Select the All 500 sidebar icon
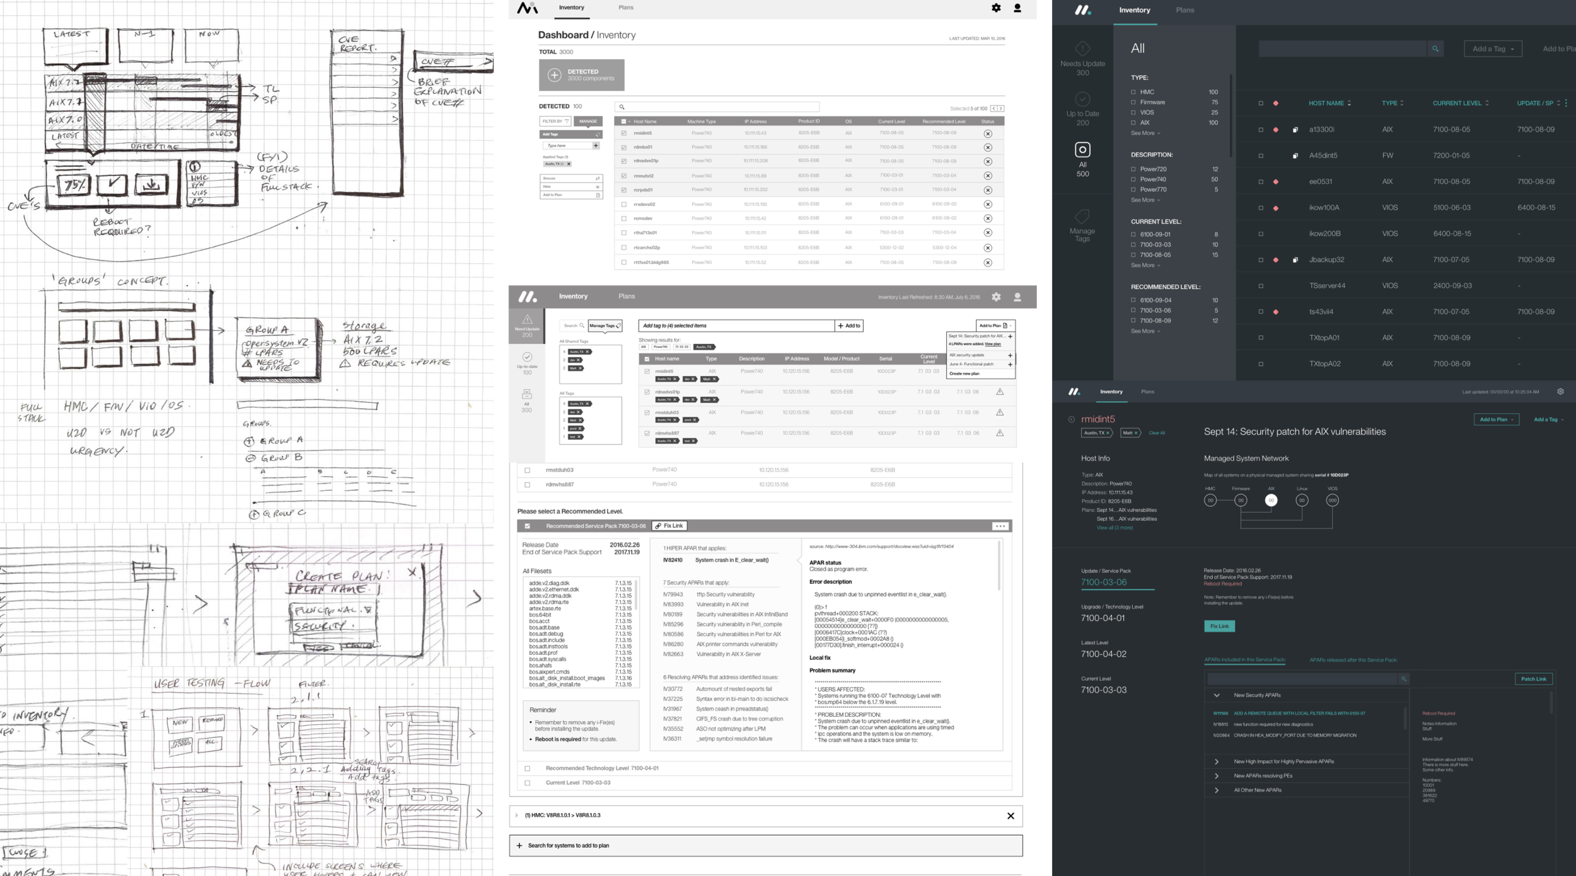Image resolution: width=1576 pixels, height=876 pixels. click(x=1082, y=150)
